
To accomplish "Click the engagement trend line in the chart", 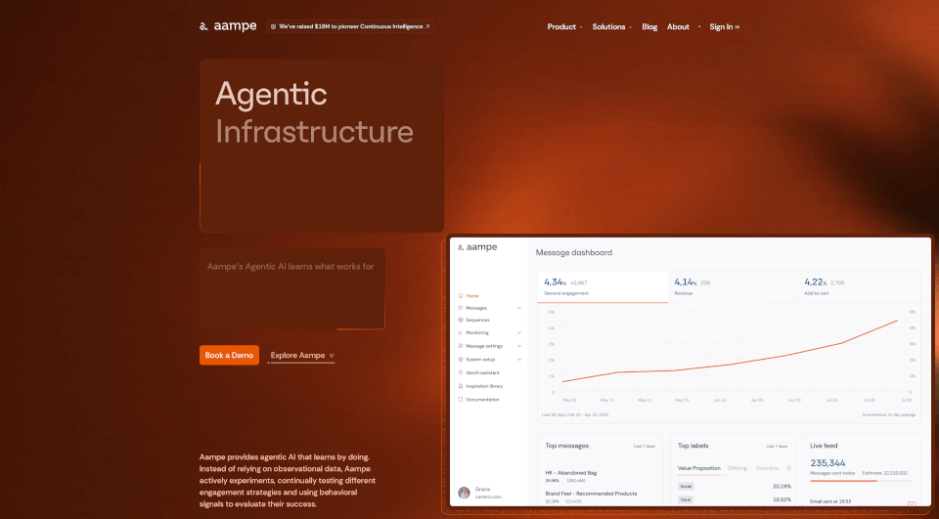I will [x=731, y=364].
